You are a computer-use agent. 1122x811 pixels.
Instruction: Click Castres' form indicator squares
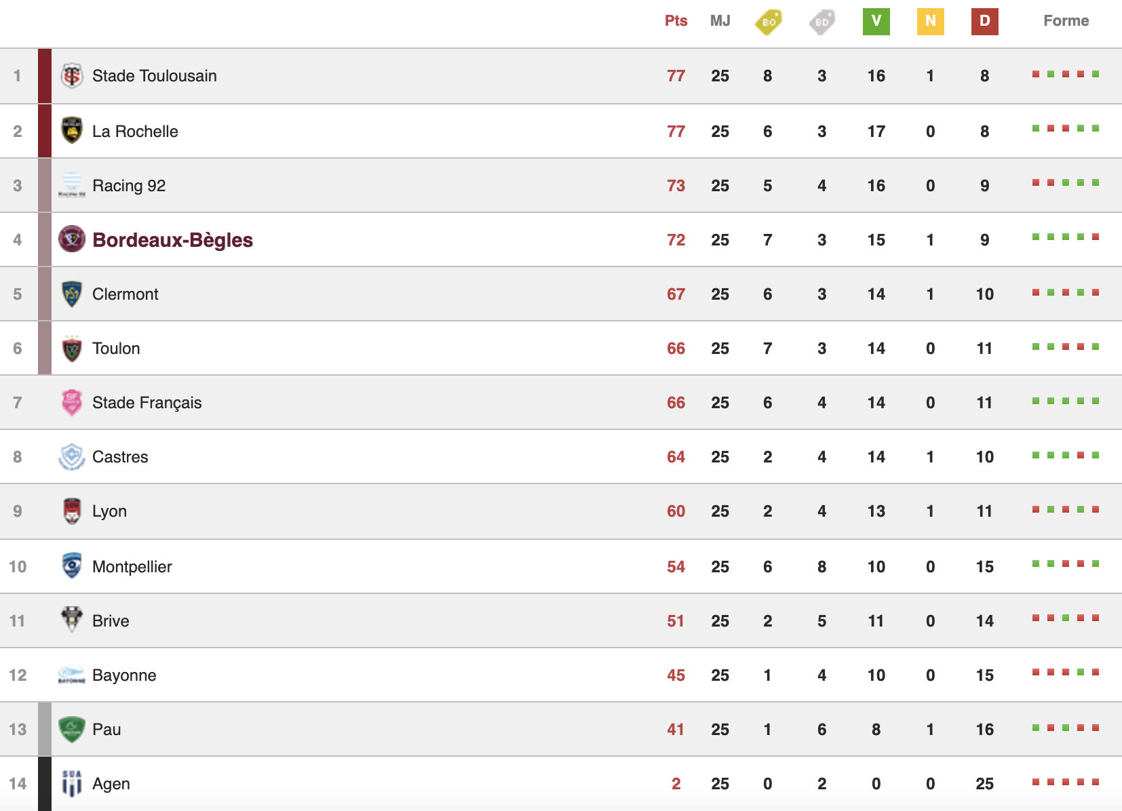[1065, 456]
